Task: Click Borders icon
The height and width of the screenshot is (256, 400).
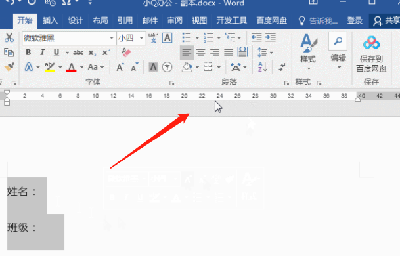Action: 208,67
